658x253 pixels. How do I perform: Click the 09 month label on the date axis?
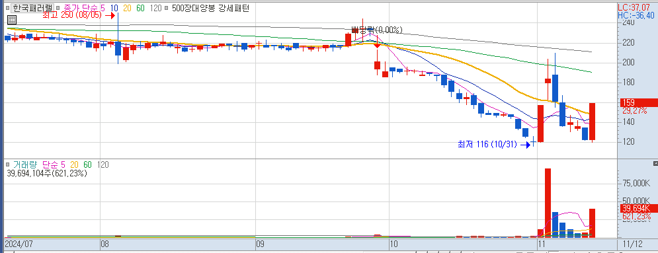260,244
